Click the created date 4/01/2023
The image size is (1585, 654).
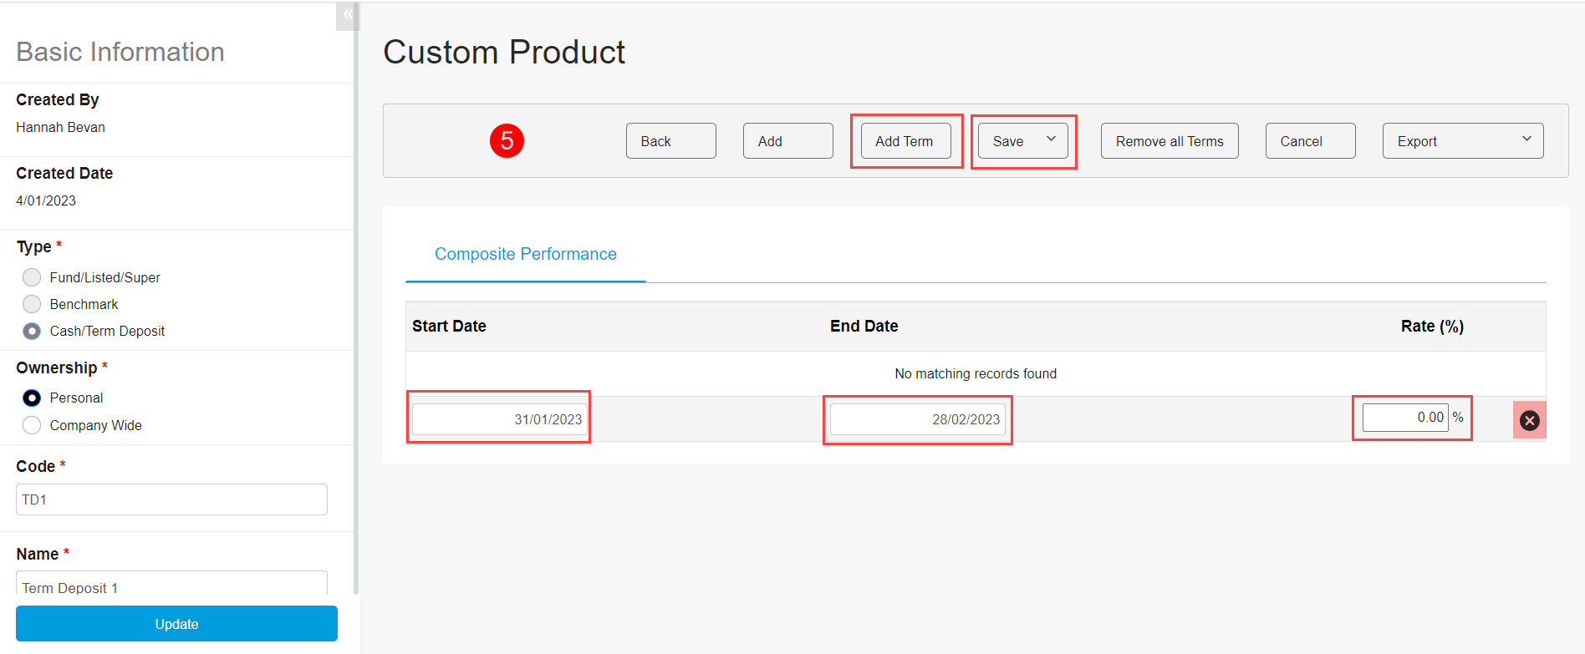click(x=46, y=200)
